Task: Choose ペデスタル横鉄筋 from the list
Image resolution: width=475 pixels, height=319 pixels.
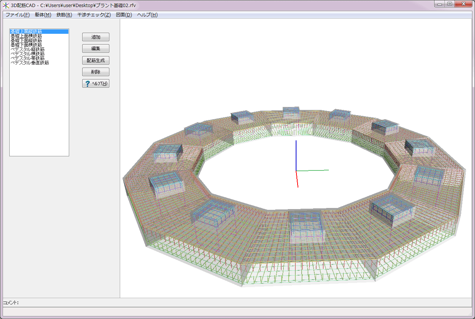Action: (28, 54)
